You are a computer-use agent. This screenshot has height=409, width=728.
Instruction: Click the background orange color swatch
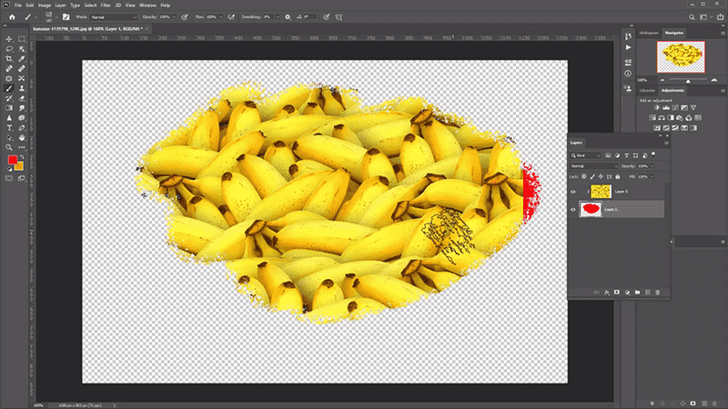pyautogui.click(x=19, y=166)
